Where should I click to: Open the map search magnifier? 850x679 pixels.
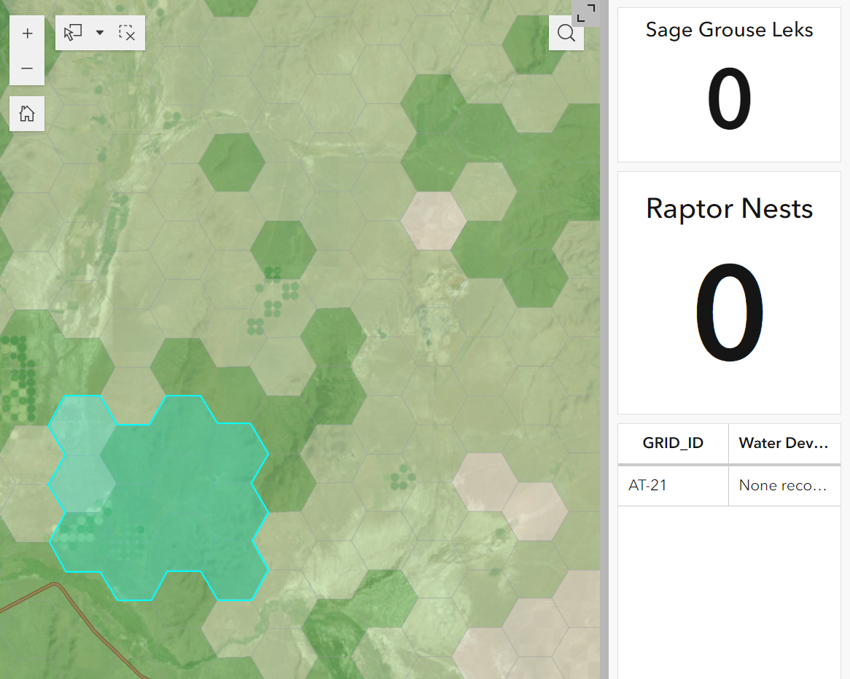tap(566, 33)
